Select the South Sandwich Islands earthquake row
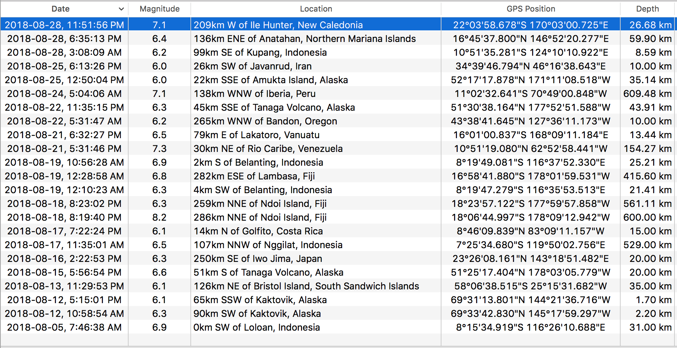The height and width of the screenshot is (348, 677). coord(306,286)
